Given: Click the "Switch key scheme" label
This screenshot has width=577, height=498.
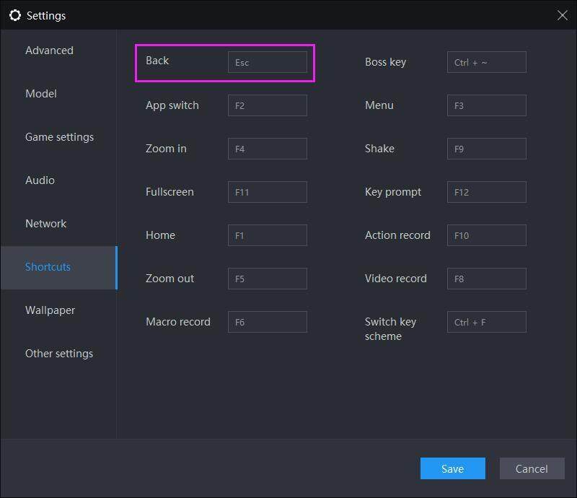Looking at the screenshot, I should click(x=390, y=329).
